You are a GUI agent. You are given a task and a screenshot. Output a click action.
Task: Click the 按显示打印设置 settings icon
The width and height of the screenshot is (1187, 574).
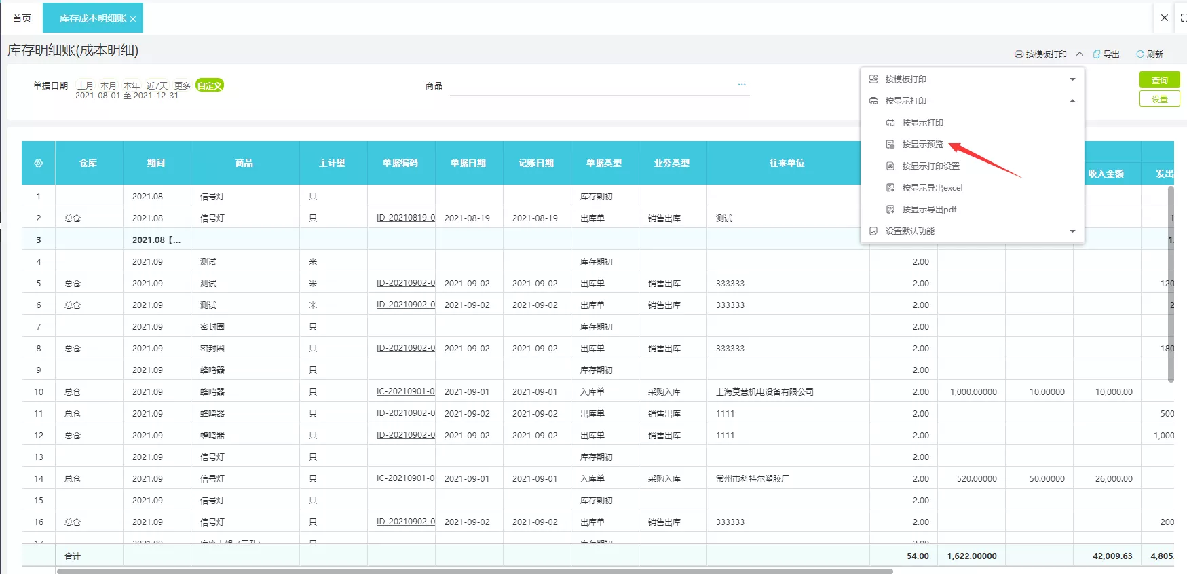pos(890,166)
